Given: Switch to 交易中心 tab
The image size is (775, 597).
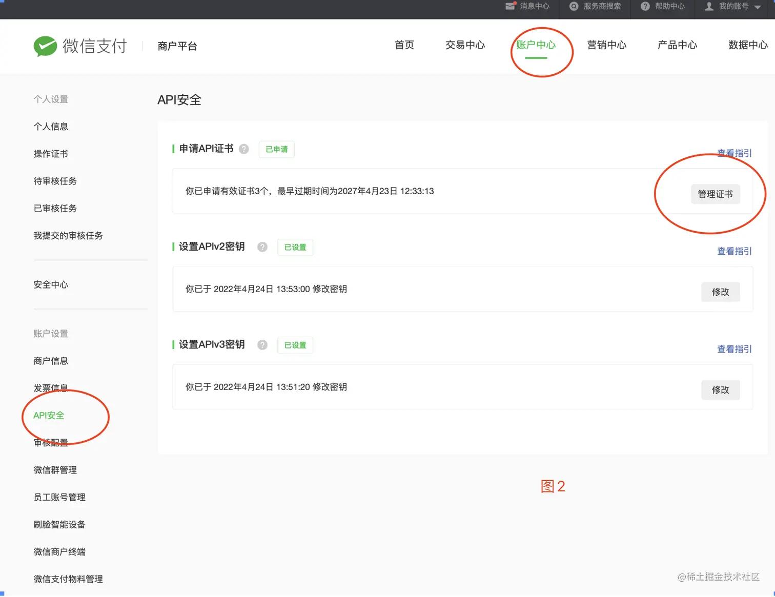Looking at the screenshot, I should tap(465, 45).
